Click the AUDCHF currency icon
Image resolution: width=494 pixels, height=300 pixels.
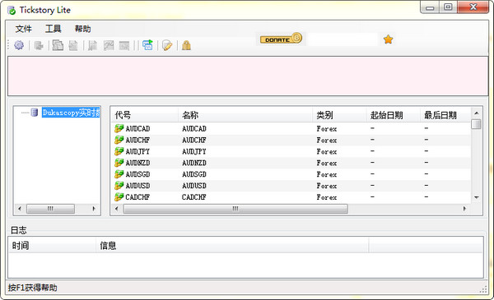119,140
